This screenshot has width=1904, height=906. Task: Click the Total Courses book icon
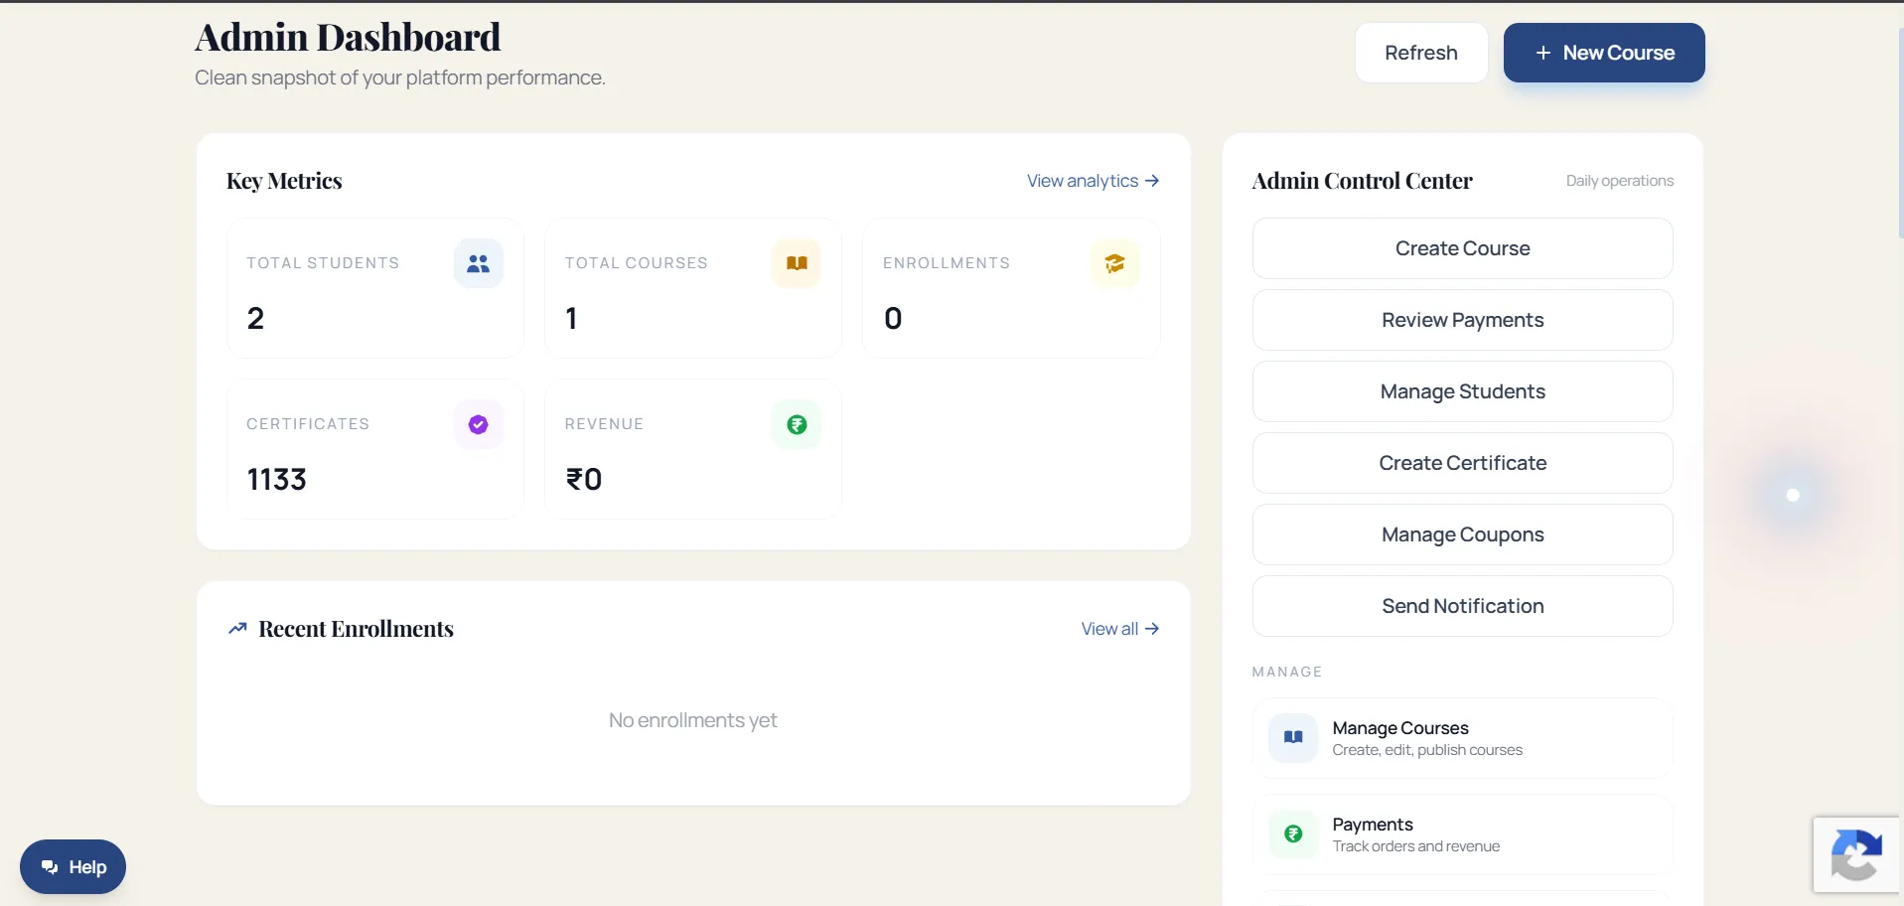pyautogui.click(x=797, y=263)
